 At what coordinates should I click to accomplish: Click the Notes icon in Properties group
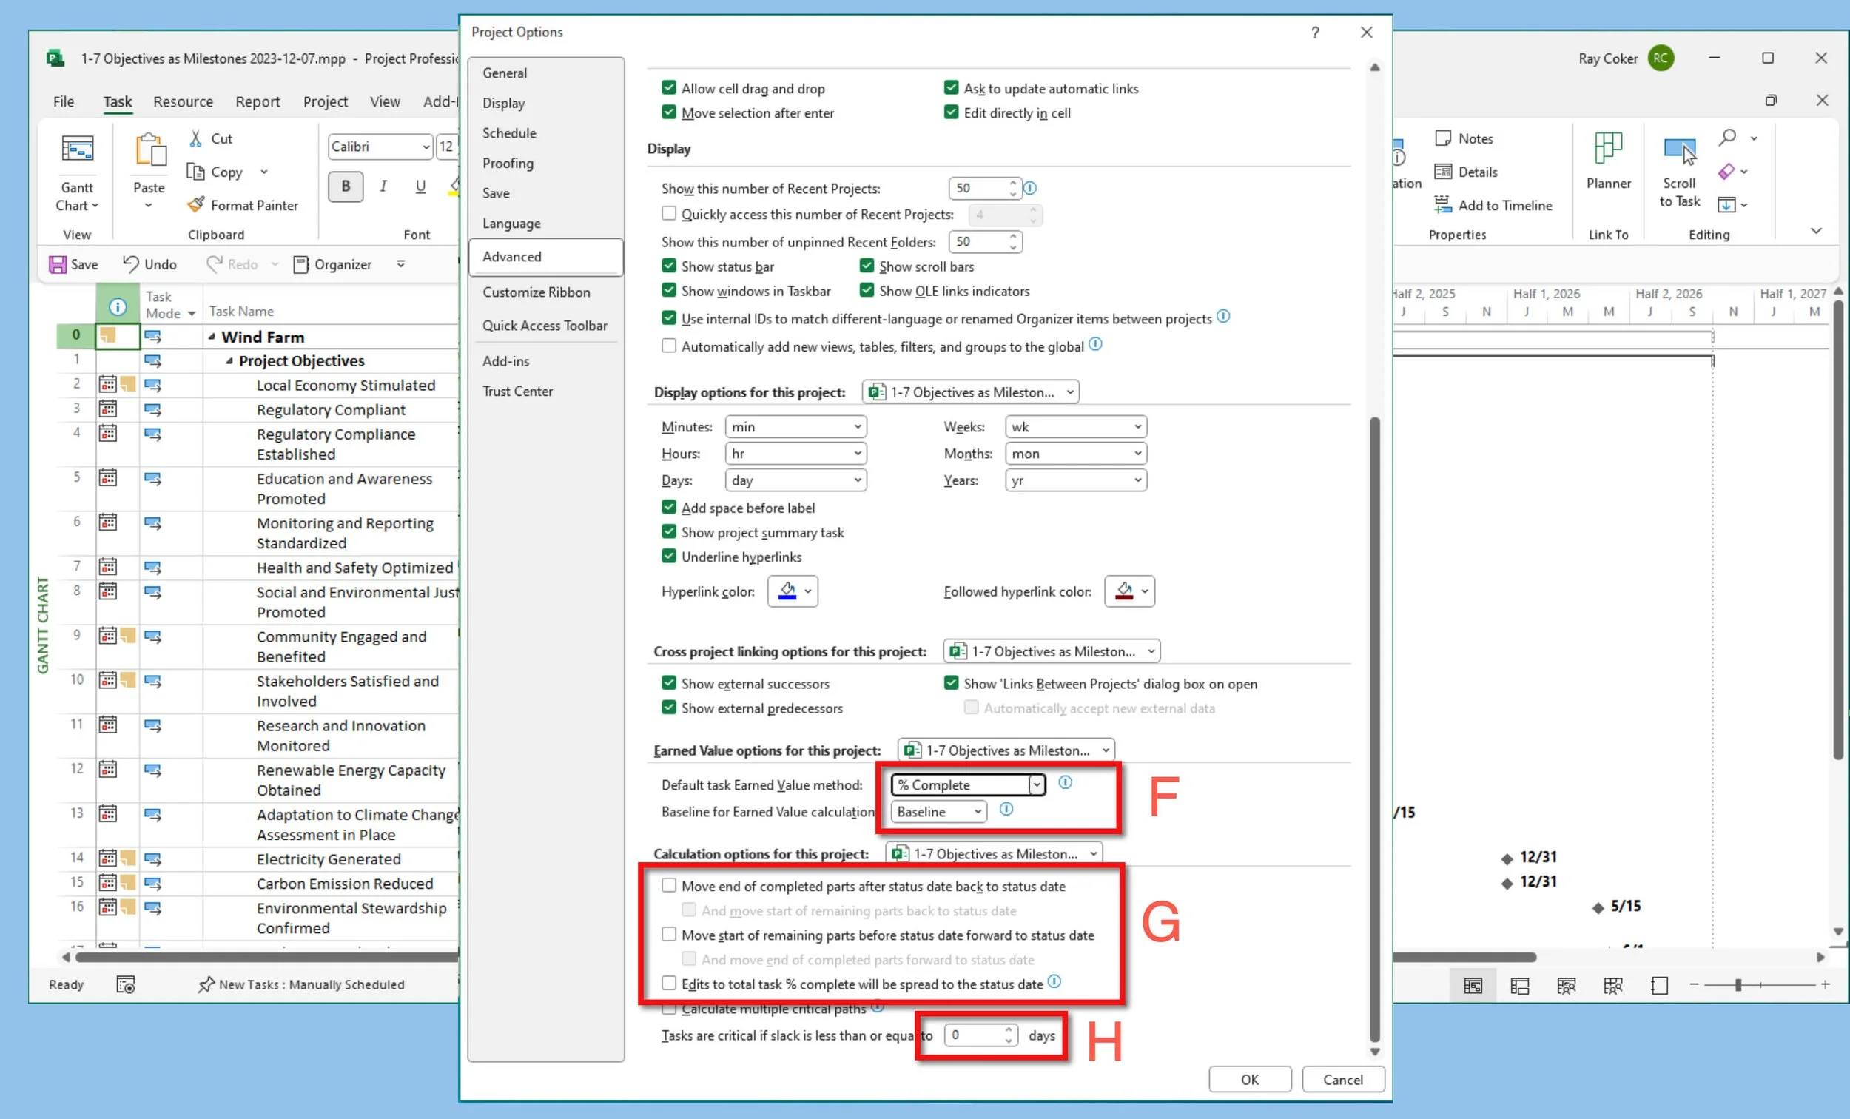click(1442, 138)
